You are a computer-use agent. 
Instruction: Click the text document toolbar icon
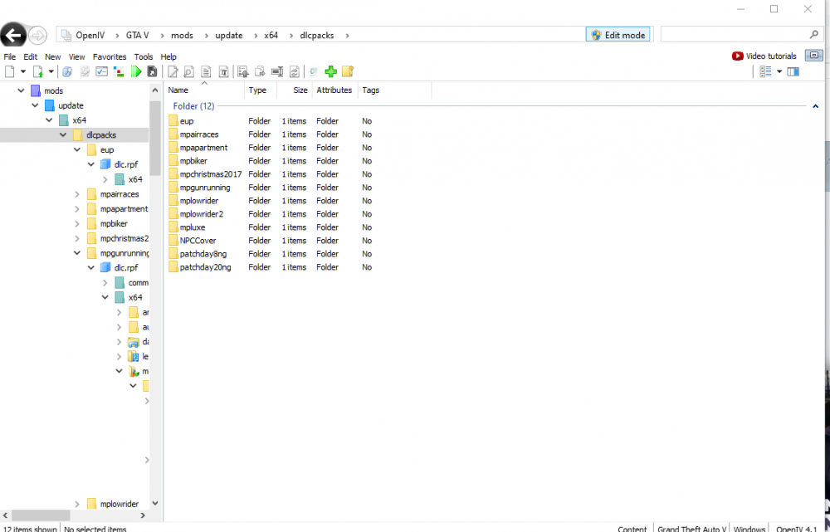pos(206,71)
